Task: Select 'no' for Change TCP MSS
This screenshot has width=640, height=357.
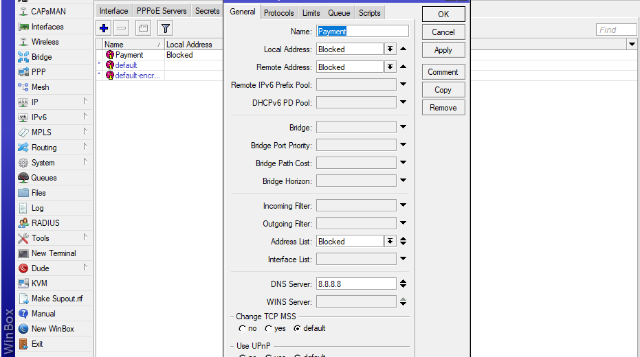Action: pyautogui.click(x=243, y=329)
